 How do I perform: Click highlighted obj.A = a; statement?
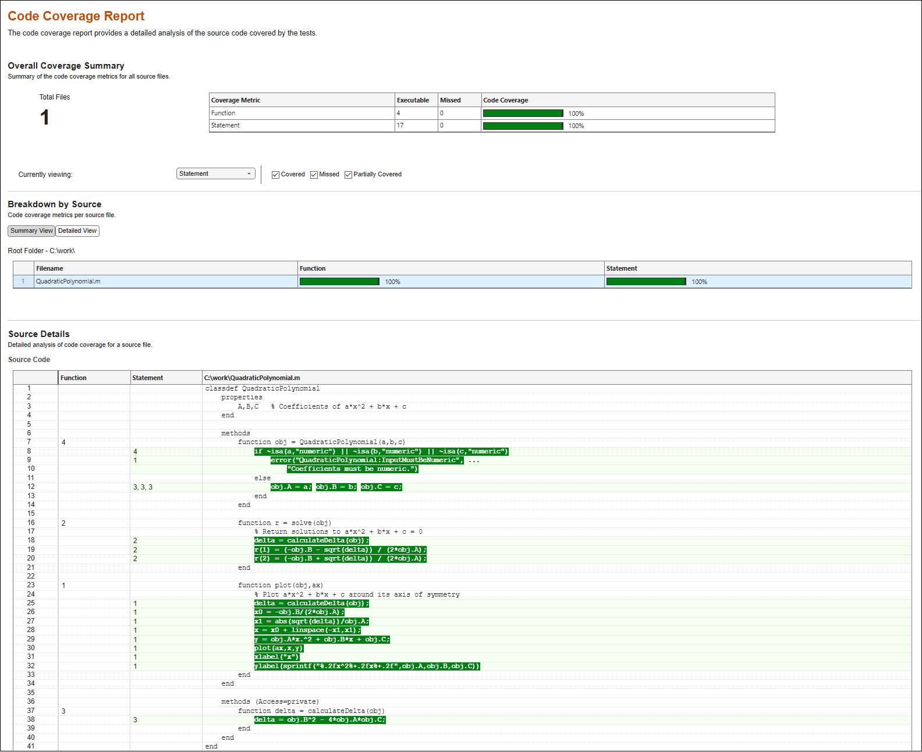click(291, 487)
